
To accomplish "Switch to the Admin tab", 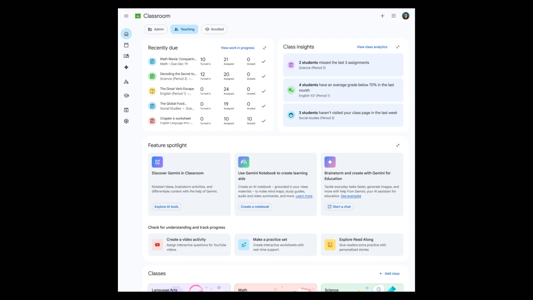I will click(156, 29).
